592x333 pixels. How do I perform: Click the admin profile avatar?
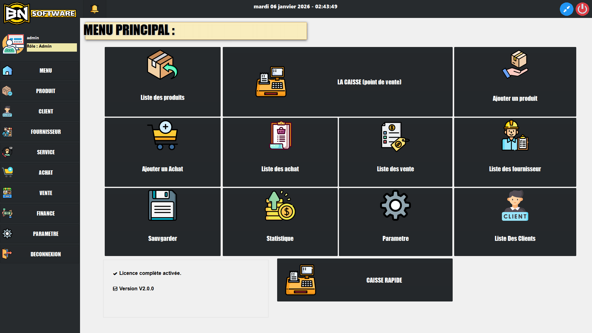(13, 43)
